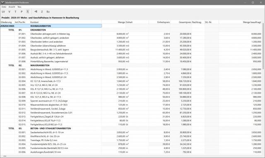Click the LV toolbar icon
Screen dimensions: 265x158
point(3,12)
